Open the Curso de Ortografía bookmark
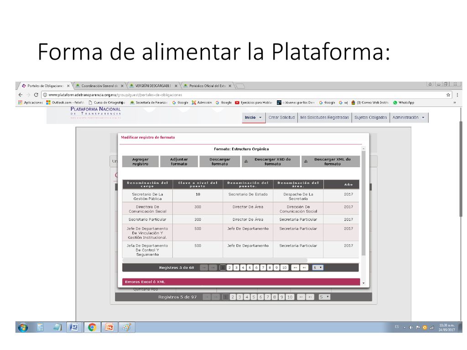This screenshot has height=350, width=467. point(107,103)
